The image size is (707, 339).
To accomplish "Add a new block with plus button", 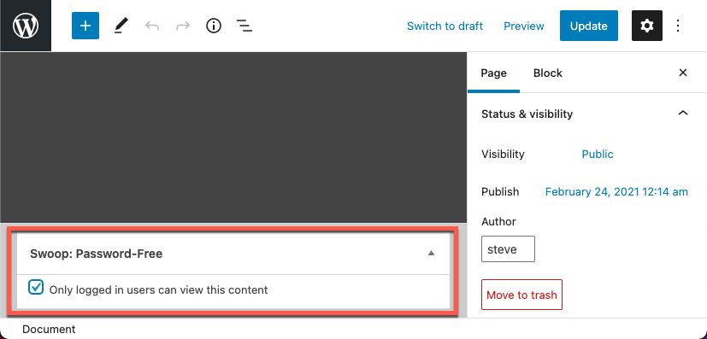I will click(85, 26).
